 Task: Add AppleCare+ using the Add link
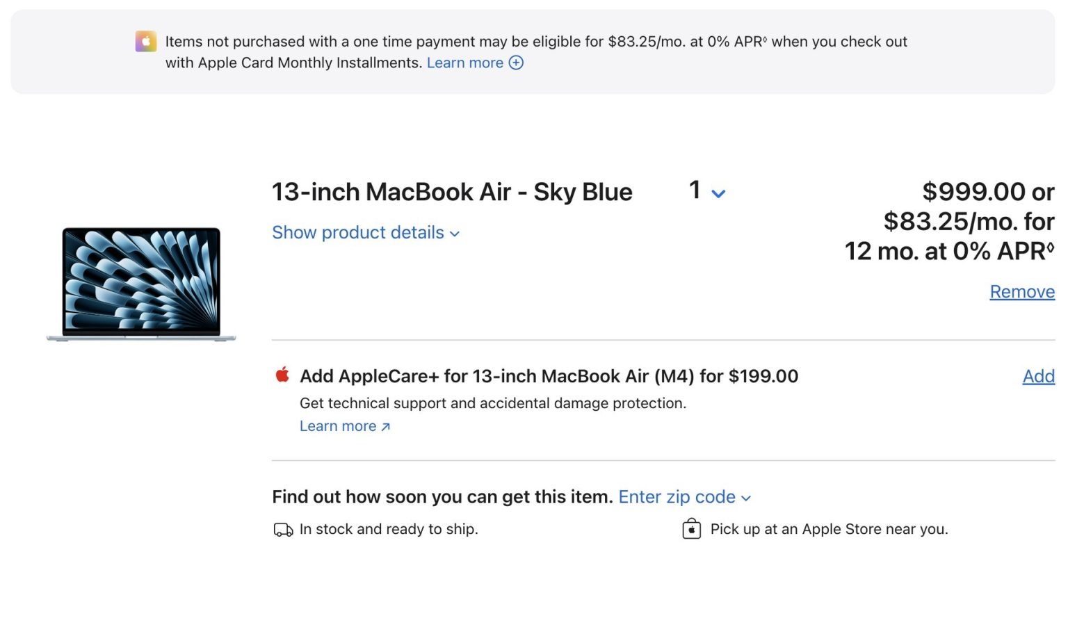click(x=1038, y=376)
